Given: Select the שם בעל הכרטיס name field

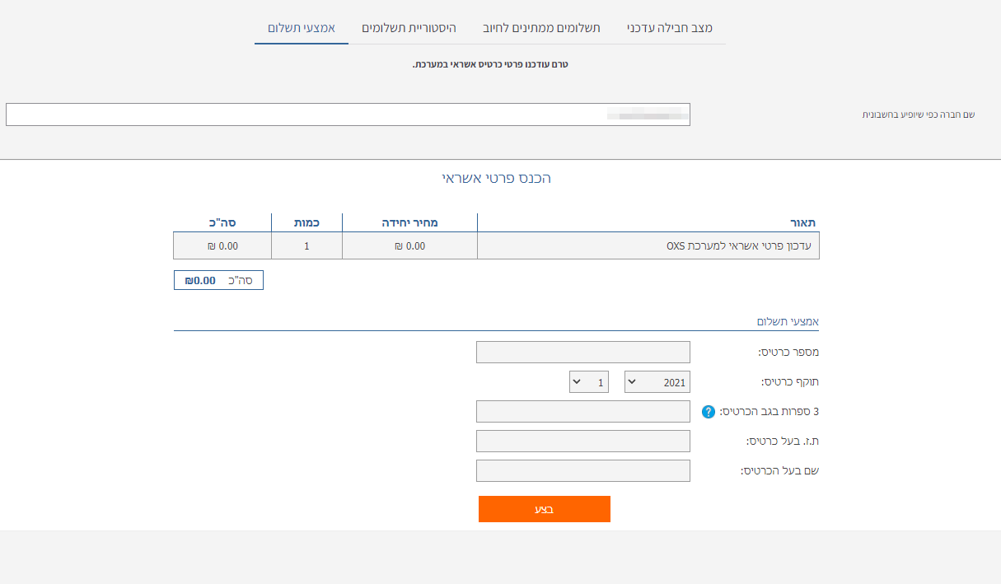Looking at the screenshot, I should 582,471.
